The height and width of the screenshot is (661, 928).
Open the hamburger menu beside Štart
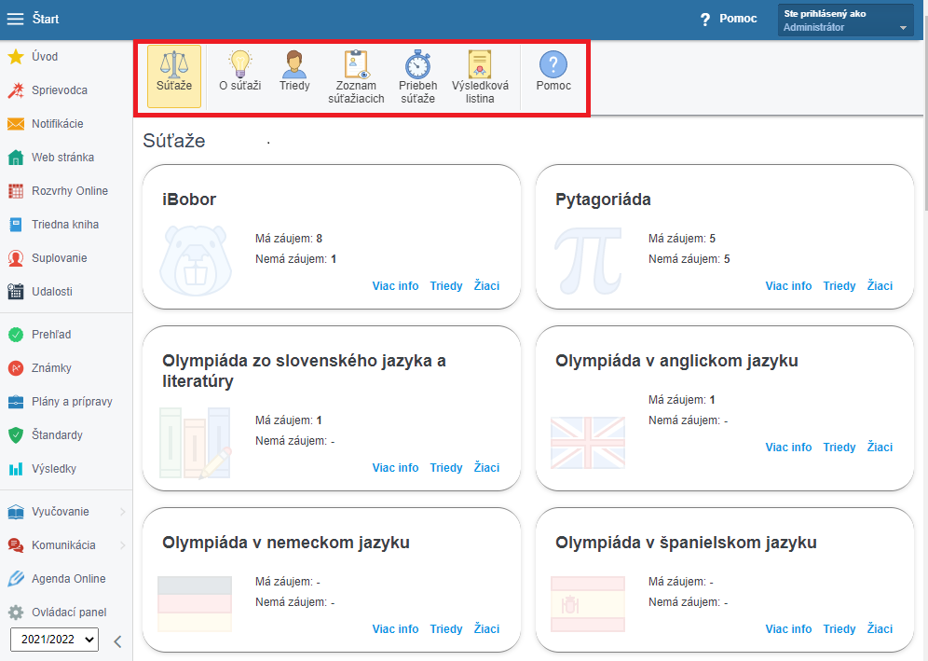click(15, 19)
